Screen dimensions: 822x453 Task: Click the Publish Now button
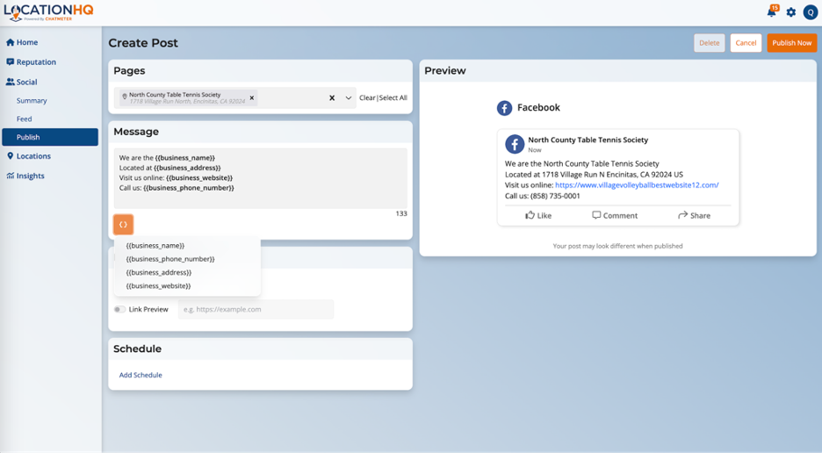791,43
